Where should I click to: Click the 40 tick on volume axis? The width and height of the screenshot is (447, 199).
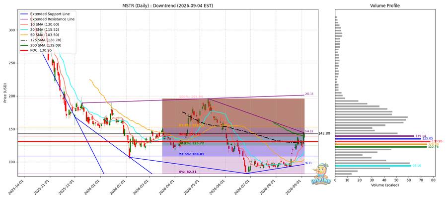(384, 180)
